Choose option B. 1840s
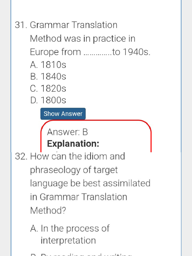This screenshot has height=256, width=192. (48, 76)
